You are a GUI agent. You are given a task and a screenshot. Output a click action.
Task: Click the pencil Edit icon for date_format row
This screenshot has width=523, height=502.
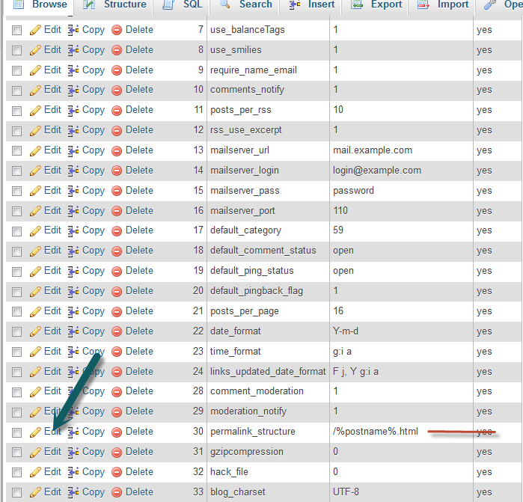coord(35,331)
